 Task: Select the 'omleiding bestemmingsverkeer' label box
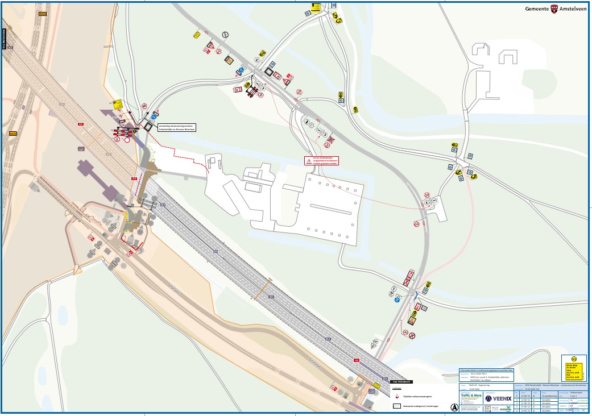[177, 128]
